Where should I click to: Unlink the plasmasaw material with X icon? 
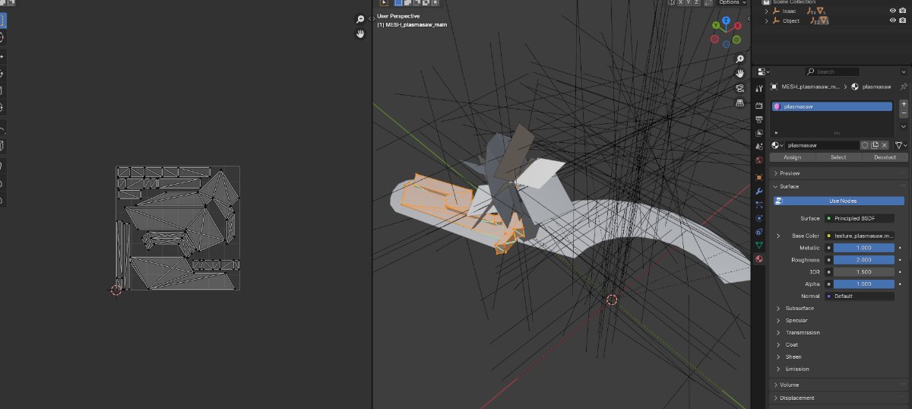[885, 144]
